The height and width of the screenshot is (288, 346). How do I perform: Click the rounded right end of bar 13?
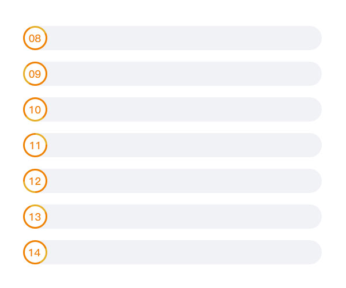click(314, 217)
